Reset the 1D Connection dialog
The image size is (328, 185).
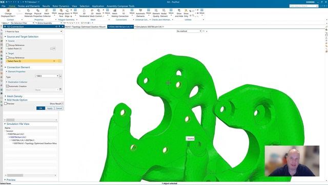point(56,27)
